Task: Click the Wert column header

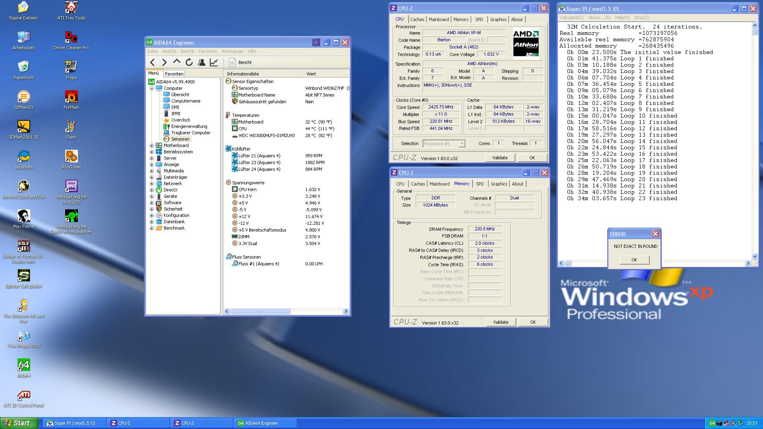Action: click(326, 74)
